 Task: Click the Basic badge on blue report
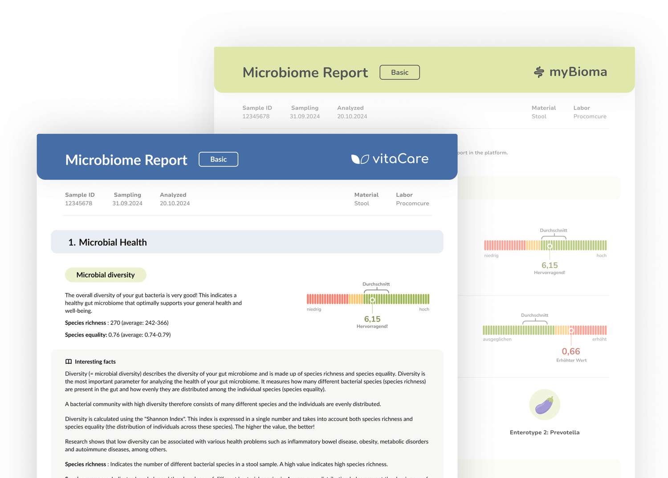218,159
